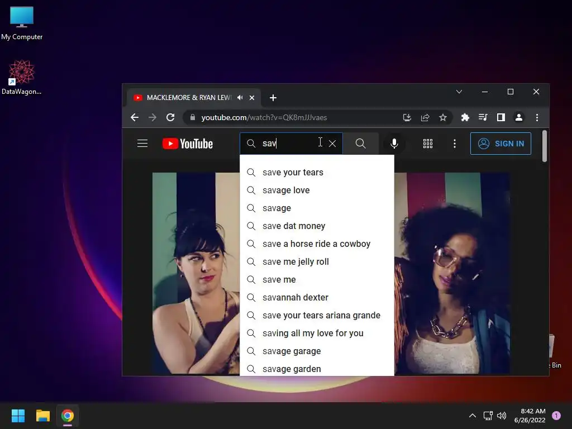Click Chrome's forward arrow
The image size is (572, 429).
click(x=152, y=117)
